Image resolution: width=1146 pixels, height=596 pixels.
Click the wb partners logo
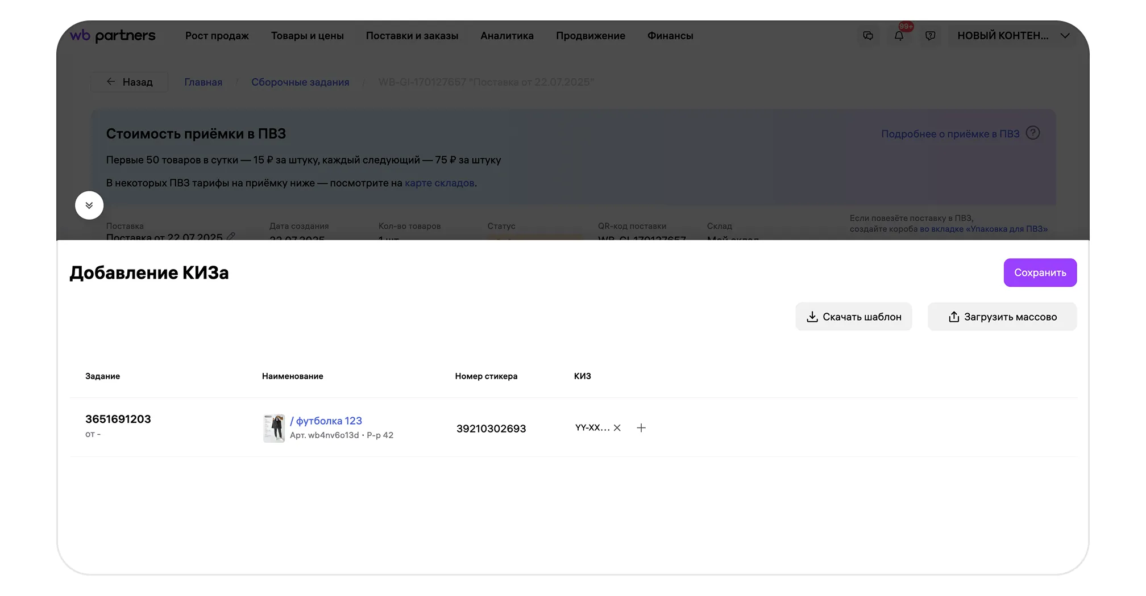pyautogui.click(x=113, y=36)
